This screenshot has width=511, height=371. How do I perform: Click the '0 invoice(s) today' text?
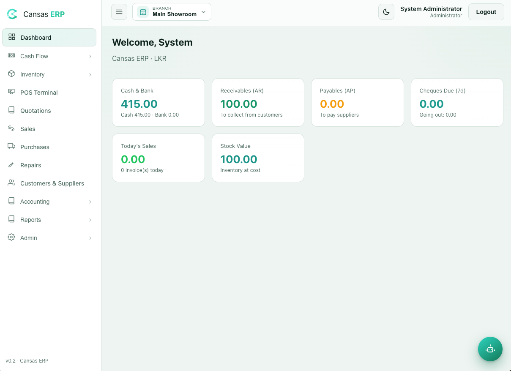(142, 170)
